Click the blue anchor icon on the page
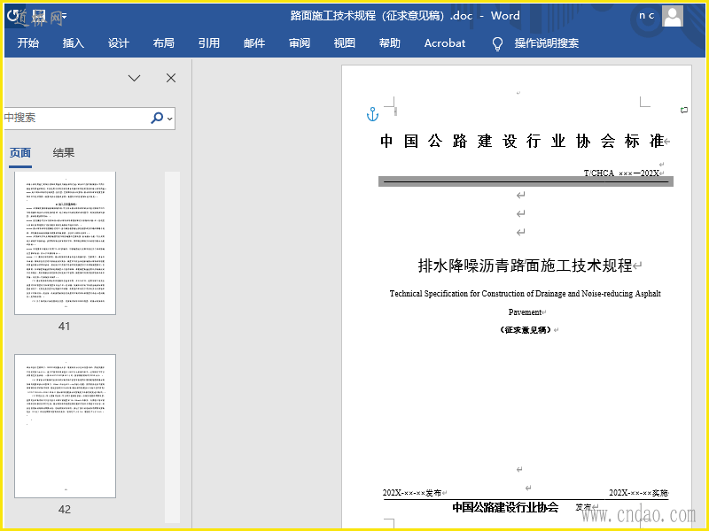Viewport: 709px width, 531px height. (x=372, y=115)
